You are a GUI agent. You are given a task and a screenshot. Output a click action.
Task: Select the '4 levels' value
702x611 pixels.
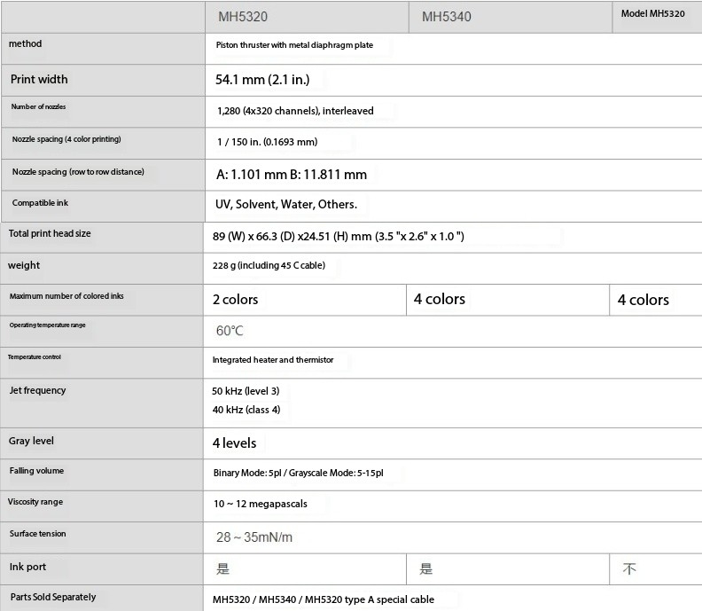tap(235, 443)
